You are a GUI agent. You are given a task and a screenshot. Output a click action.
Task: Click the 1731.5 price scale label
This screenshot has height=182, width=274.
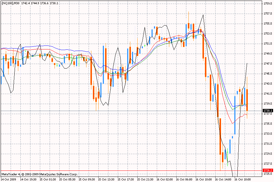click(268, 144)
